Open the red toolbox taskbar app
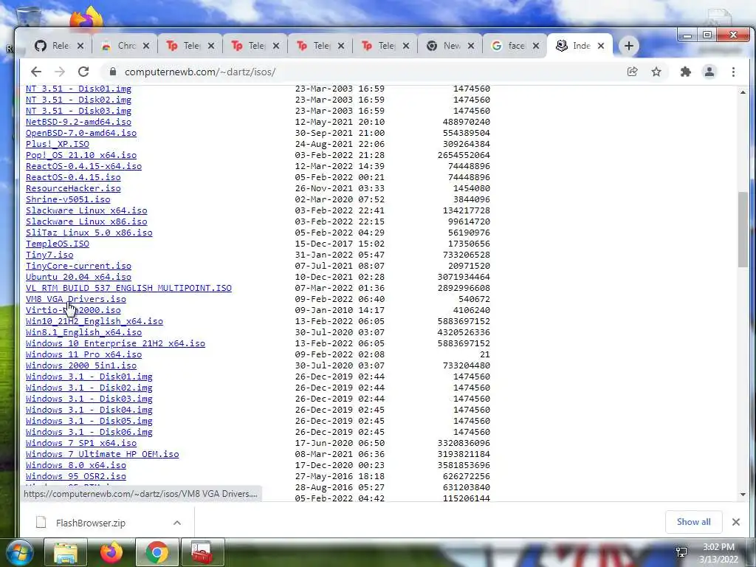Image resolution: width=756 pixels, height=567 pixels. point(202,552)
